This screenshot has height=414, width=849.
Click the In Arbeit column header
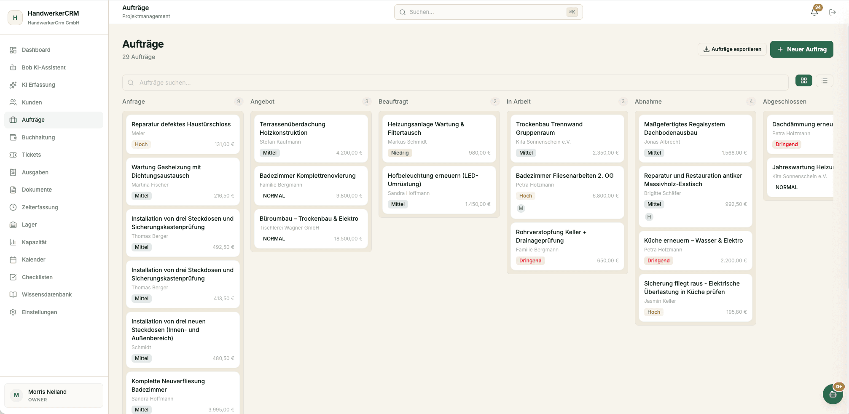coord(519,101)
